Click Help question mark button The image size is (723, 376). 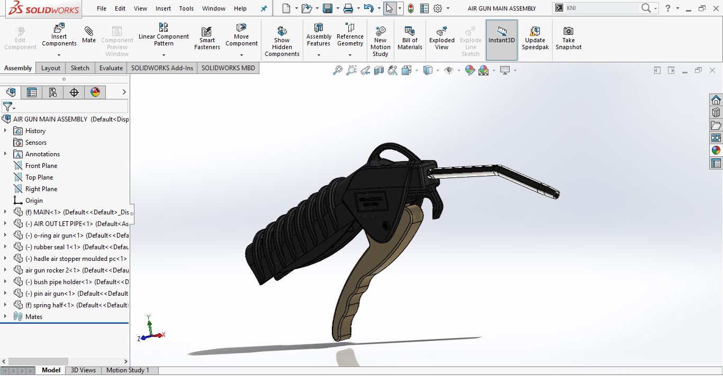pos(668,8)
